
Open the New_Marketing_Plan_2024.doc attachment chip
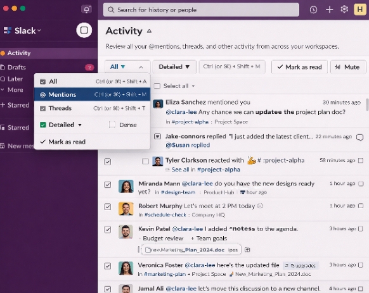[x=191, y=250]
